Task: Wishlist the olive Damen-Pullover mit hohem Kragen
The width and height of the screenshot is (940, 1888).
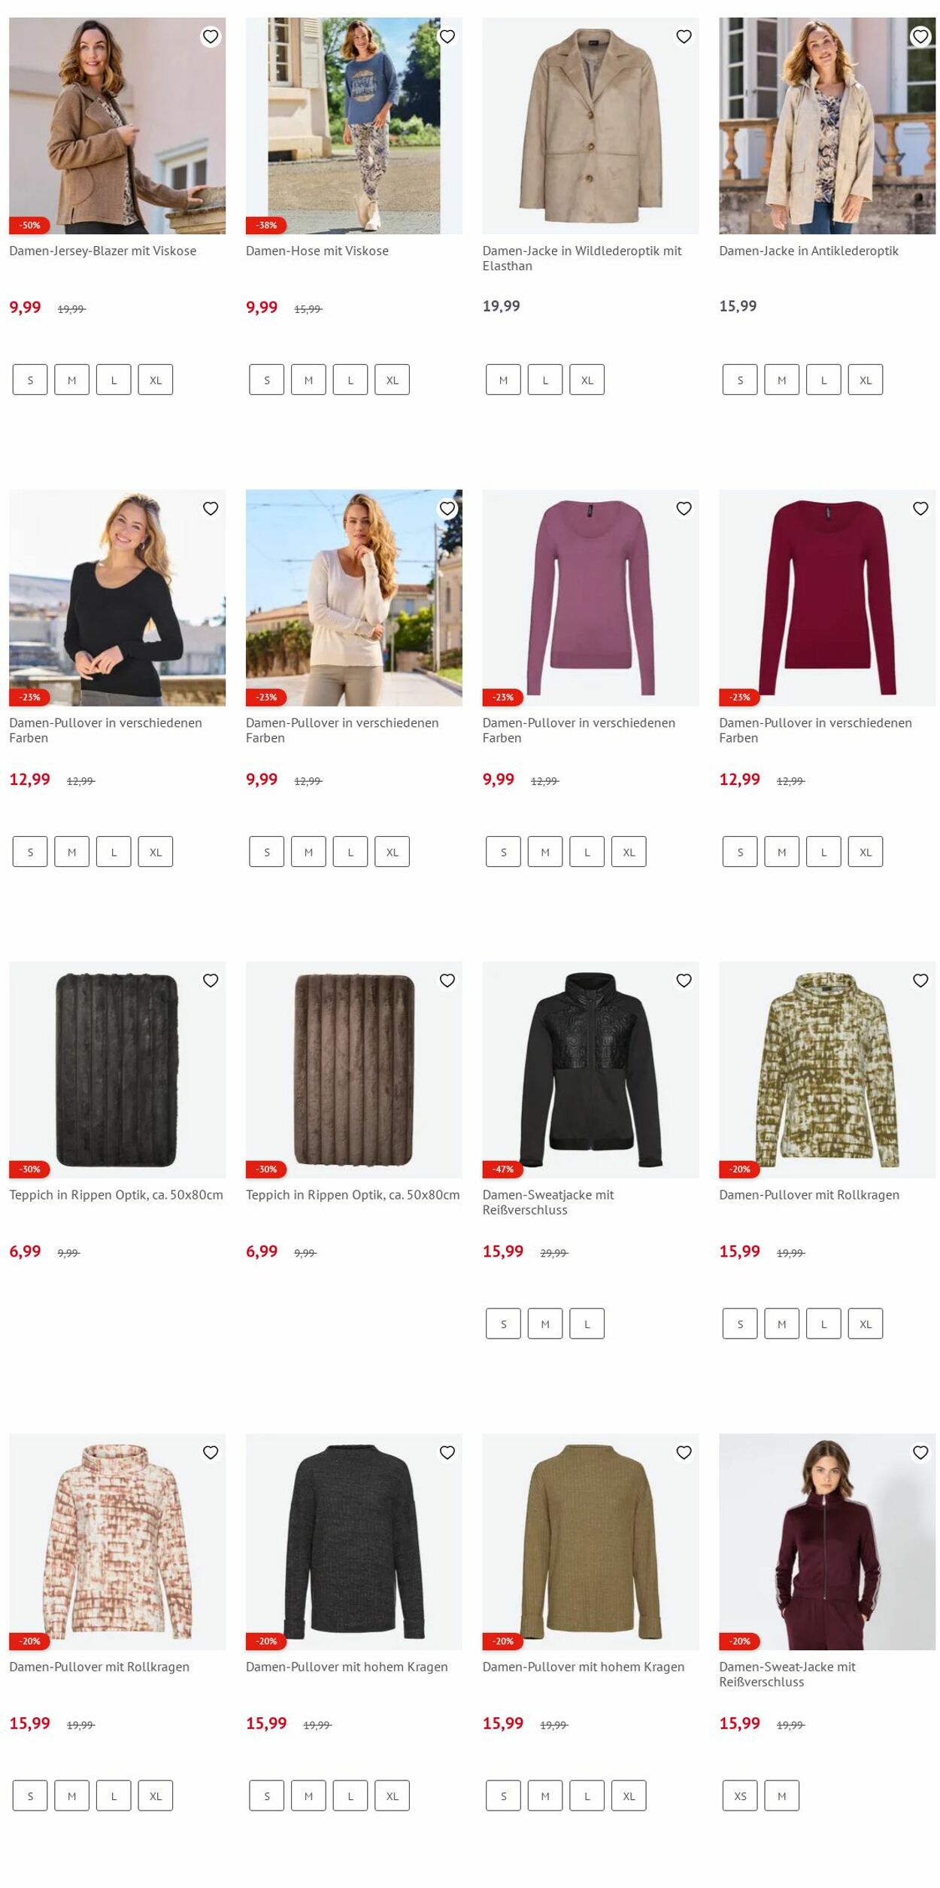Action: [684, 1452]
